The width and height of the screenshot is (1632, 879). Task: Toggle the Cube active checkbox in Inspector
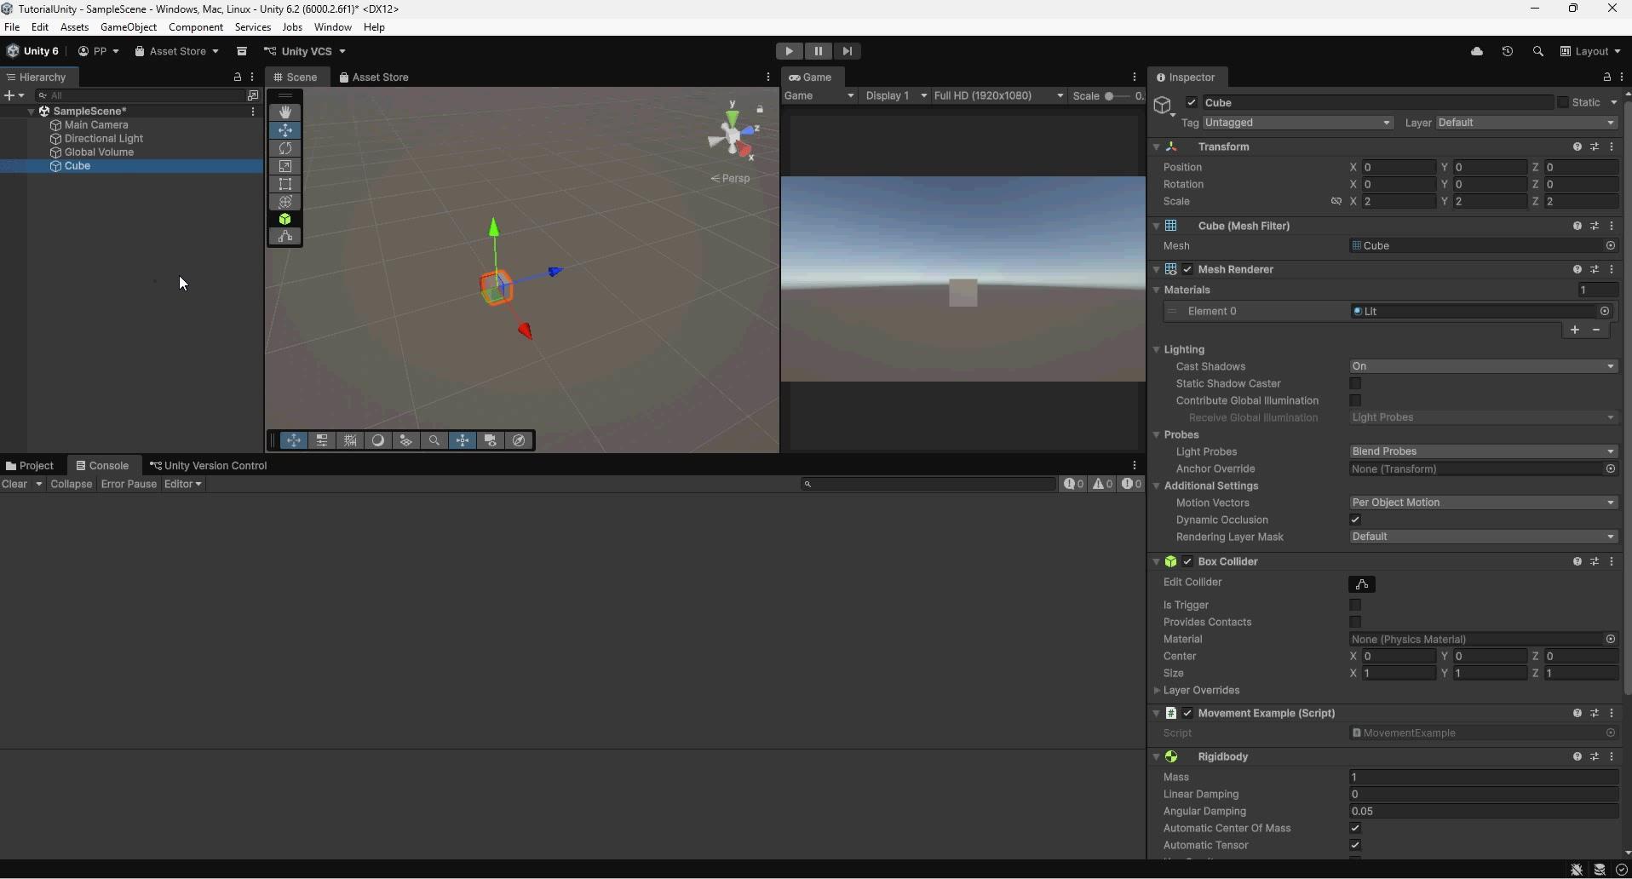[1192, 103]
